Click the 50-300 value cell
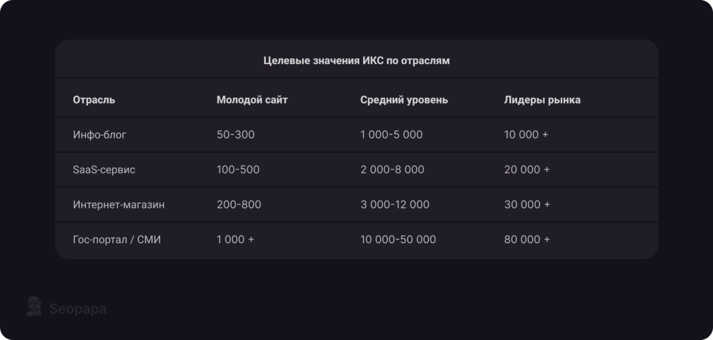Image resolution: width=713 pixels, height=340 pixels. click(x=235, y=135)
